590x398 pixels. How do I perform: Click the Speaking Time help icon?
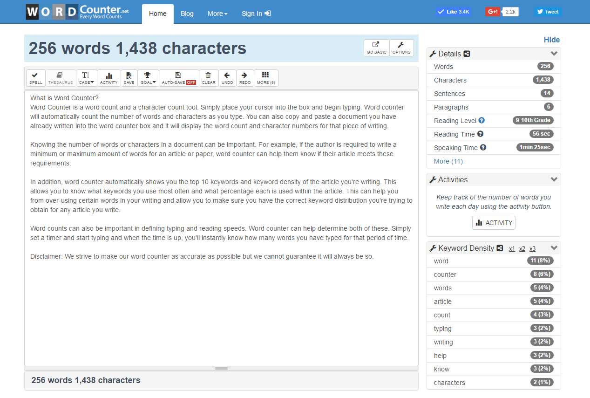pos(483,147)
